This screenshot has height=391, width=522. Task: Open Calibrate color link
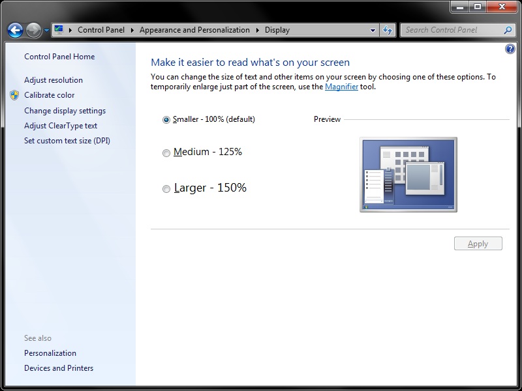tap(50, 95)
